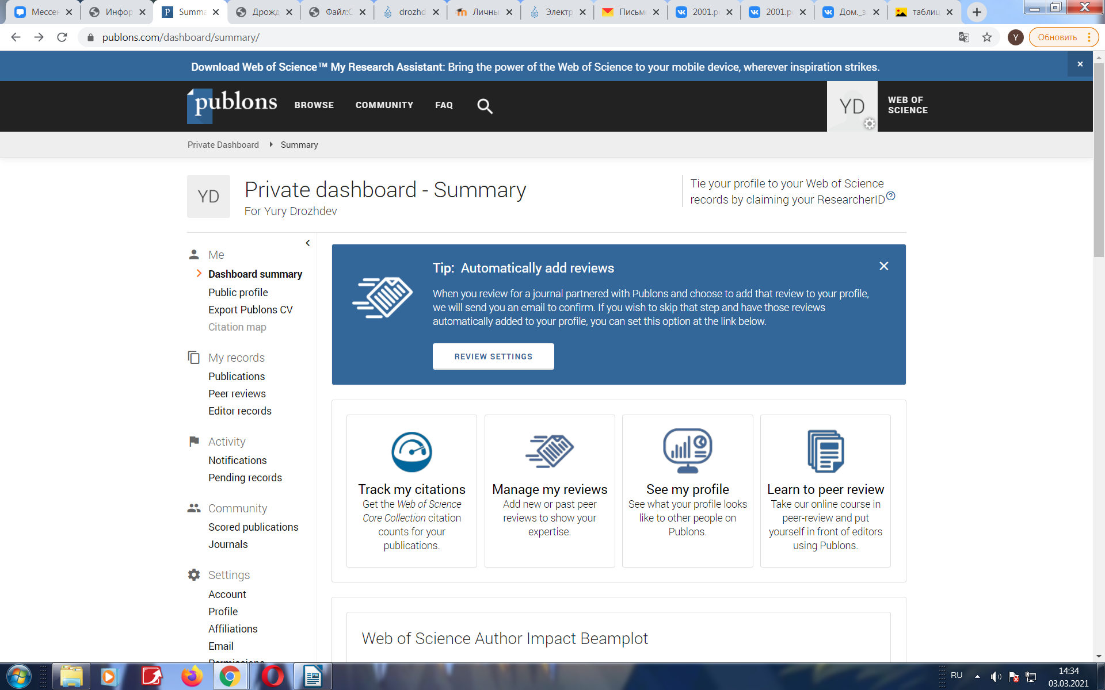1105x690 pixels.
Task: Click the Learn to peer review document icon
Action: [825, 451]
